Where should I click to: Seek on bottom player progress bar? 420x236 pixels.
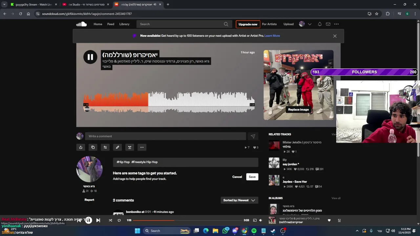click(x=187, y=220)
